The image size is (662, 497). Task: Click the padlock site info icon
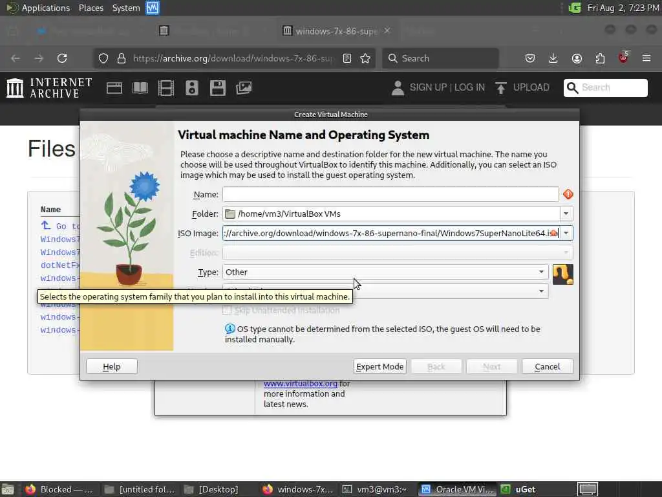122,58
